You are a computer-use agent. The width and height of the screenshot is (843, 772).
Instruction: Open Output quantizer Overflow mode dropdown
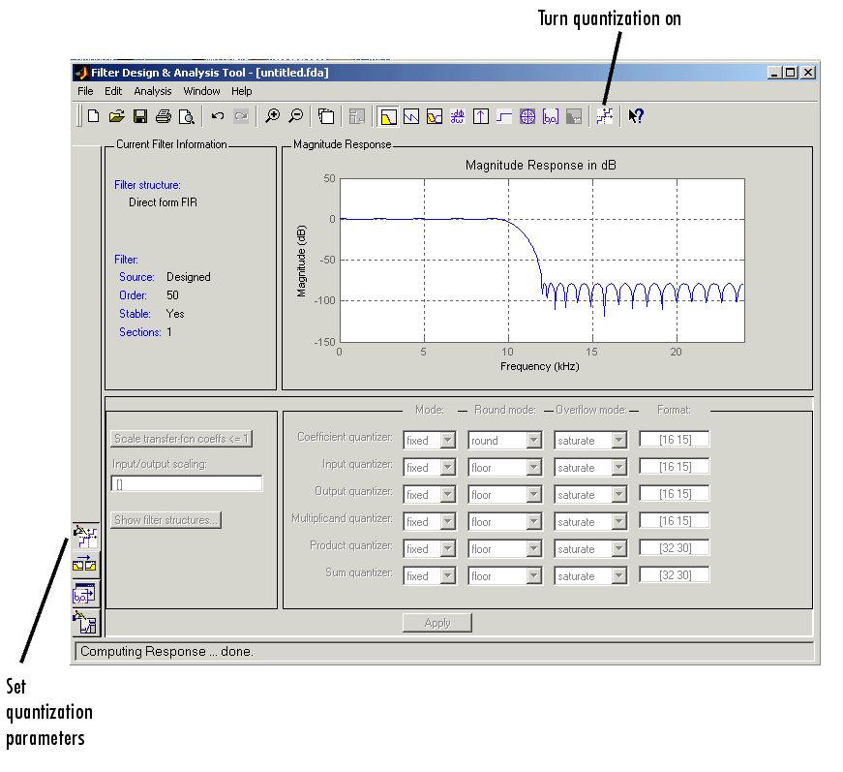click(x=590, y=494)
